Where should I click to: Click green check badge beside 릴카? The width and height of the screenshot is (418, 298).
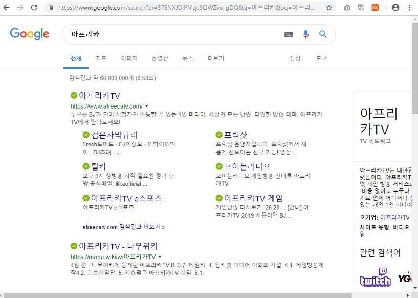point(86,166)
